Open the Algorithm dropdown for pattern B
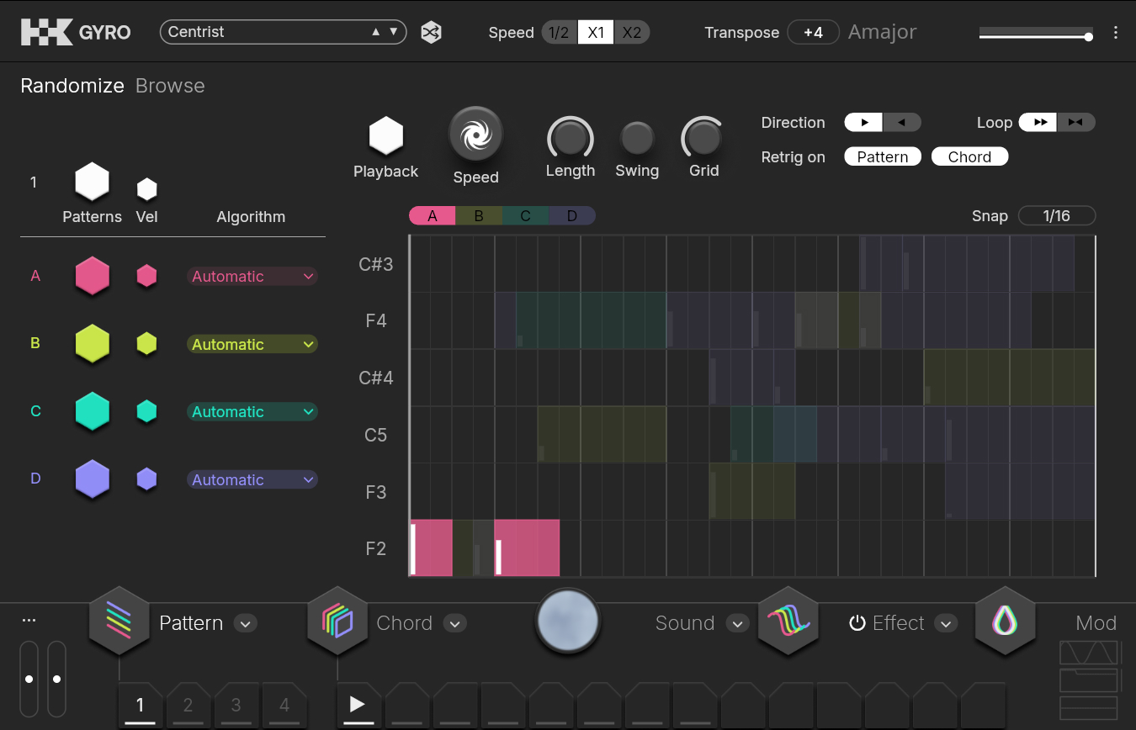This screenshot has height=730, width=1136. click(252, 344)
